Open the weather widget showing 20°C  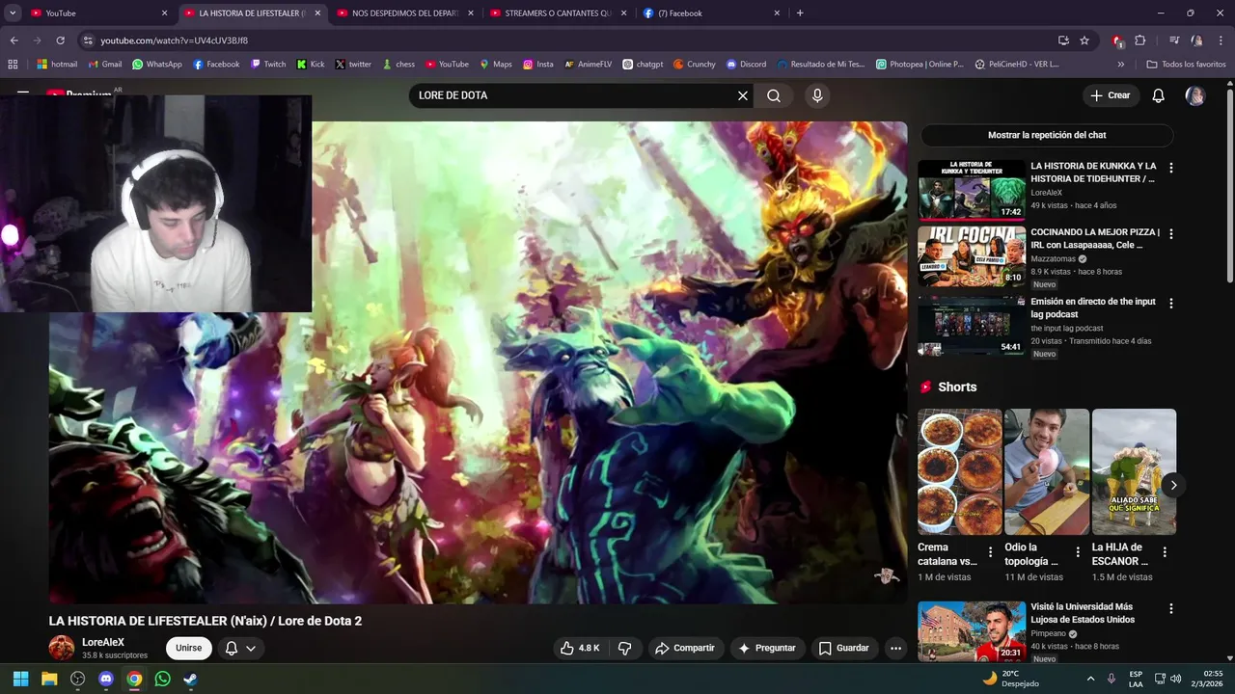point(1012,679)
